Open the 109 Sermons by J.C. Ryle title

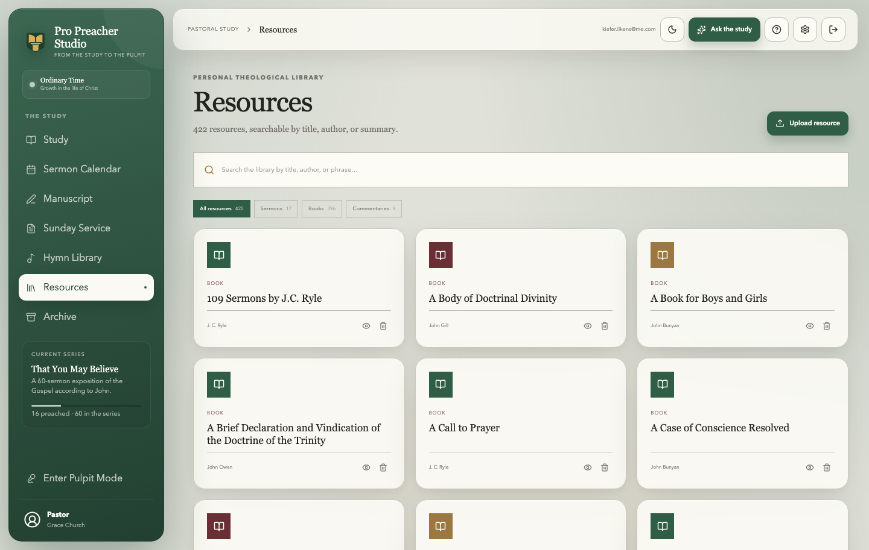click(264, 298)
